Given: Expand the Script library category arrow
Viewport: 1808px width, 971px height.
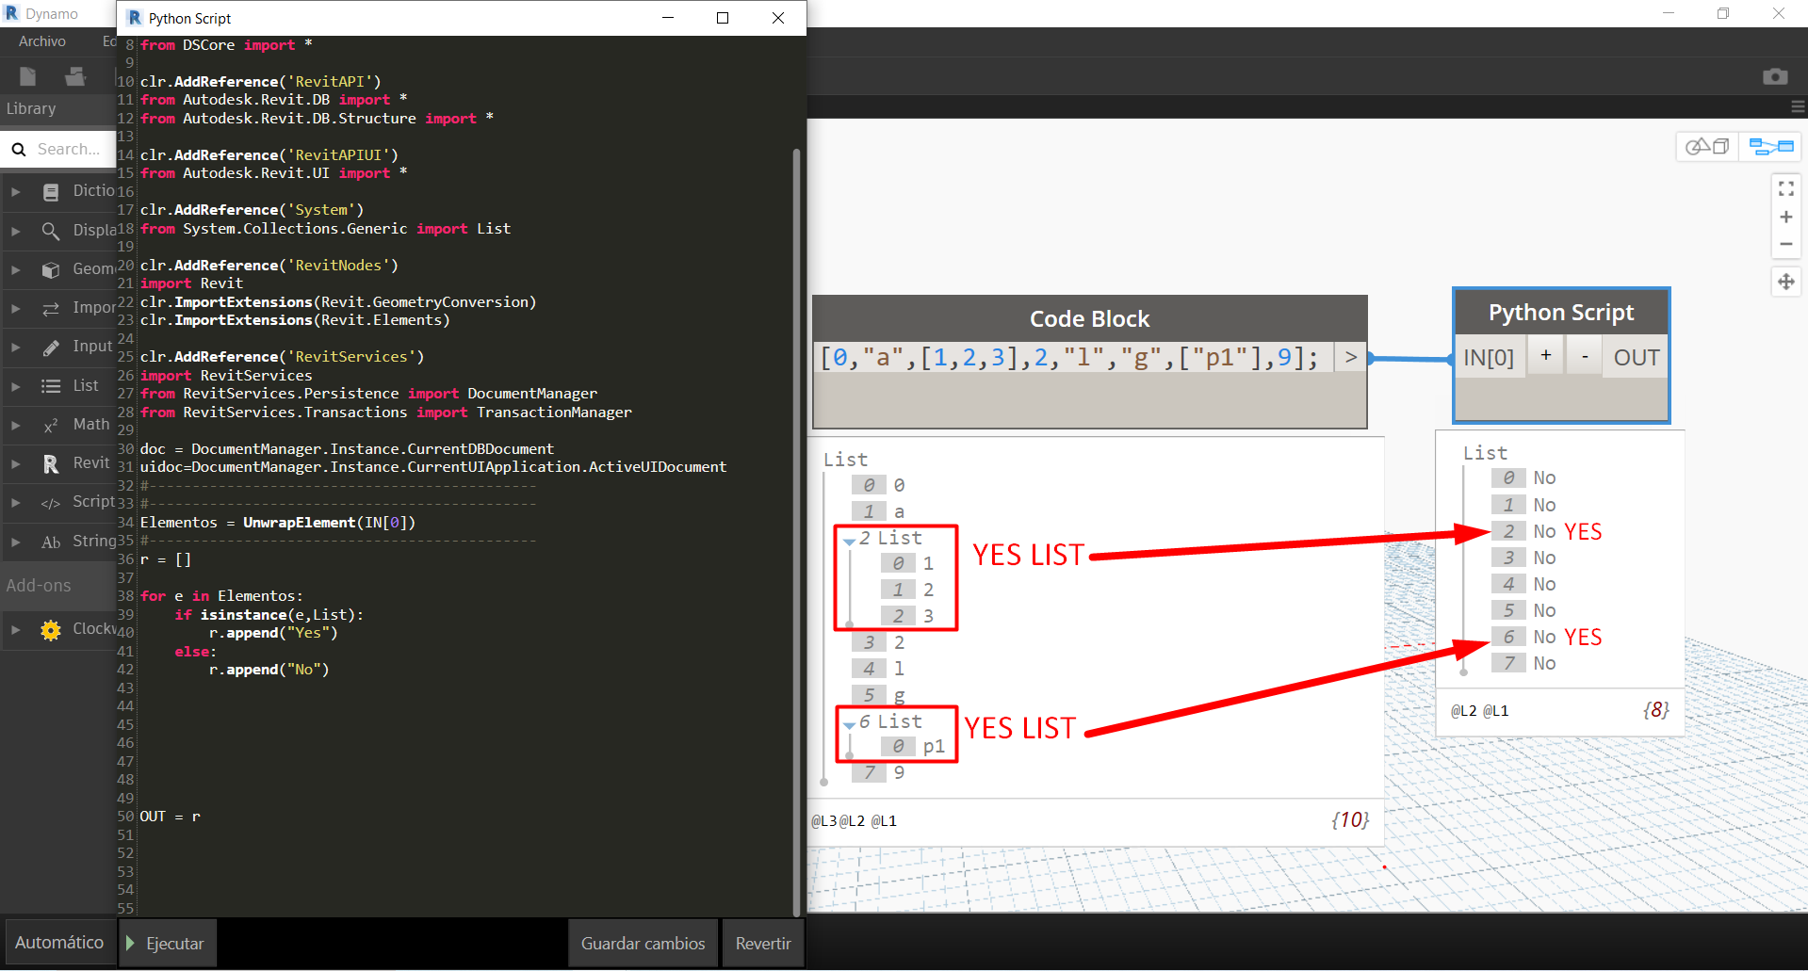Looking at the screenshot, I should [15, 503].
